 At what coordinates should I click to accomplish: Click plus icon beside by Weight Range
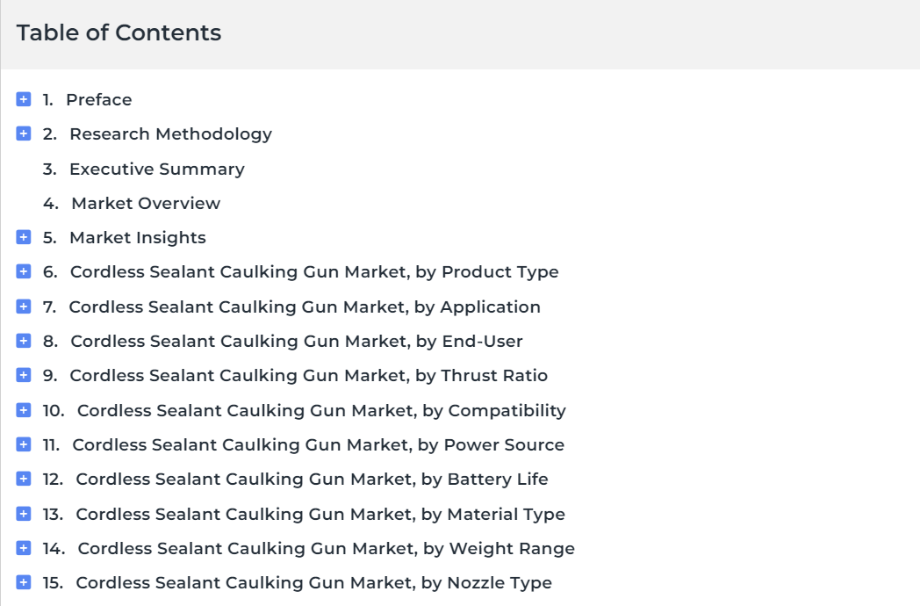coord(24,548)
